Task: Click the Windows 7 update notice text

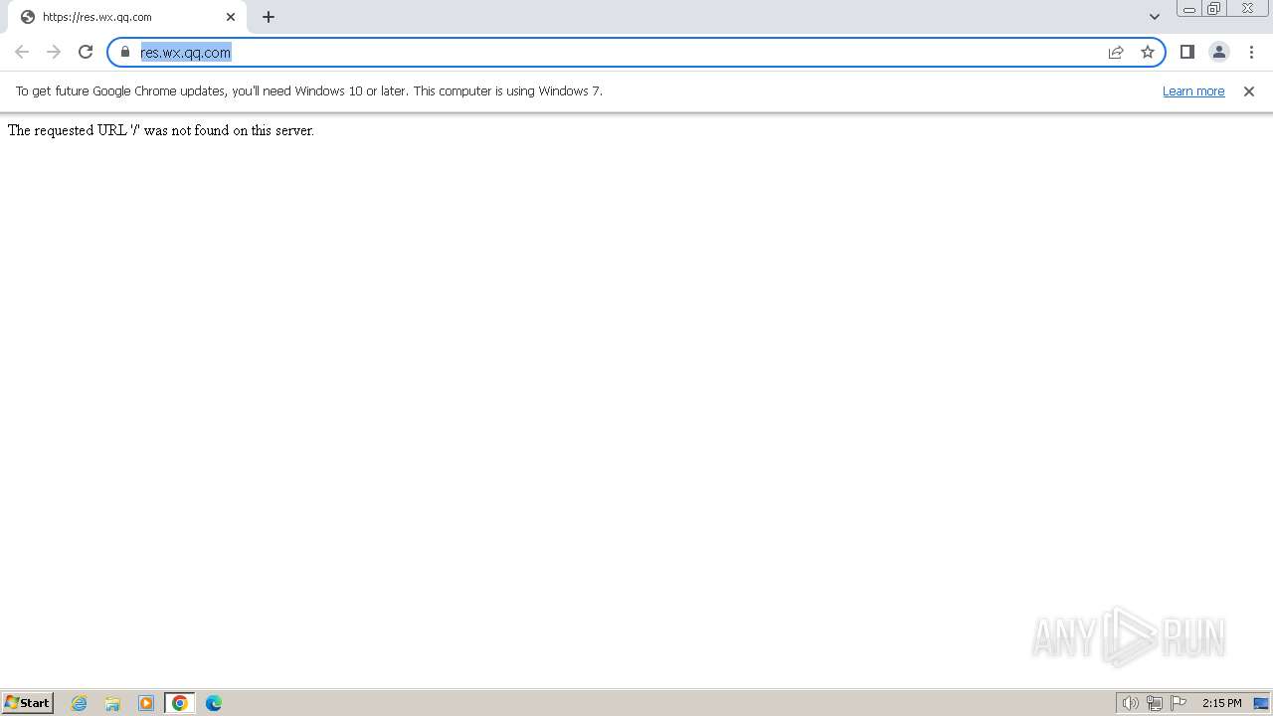Action: click(309, 90)
